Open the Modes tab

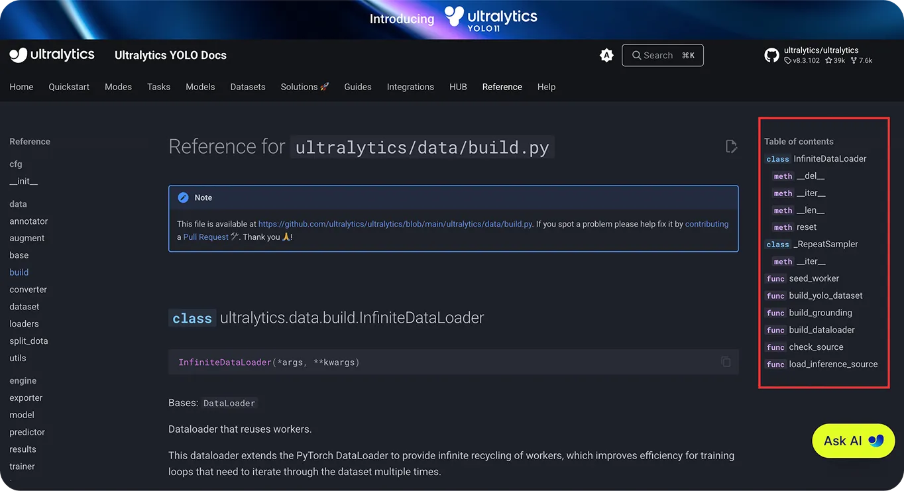click(118, 87)
